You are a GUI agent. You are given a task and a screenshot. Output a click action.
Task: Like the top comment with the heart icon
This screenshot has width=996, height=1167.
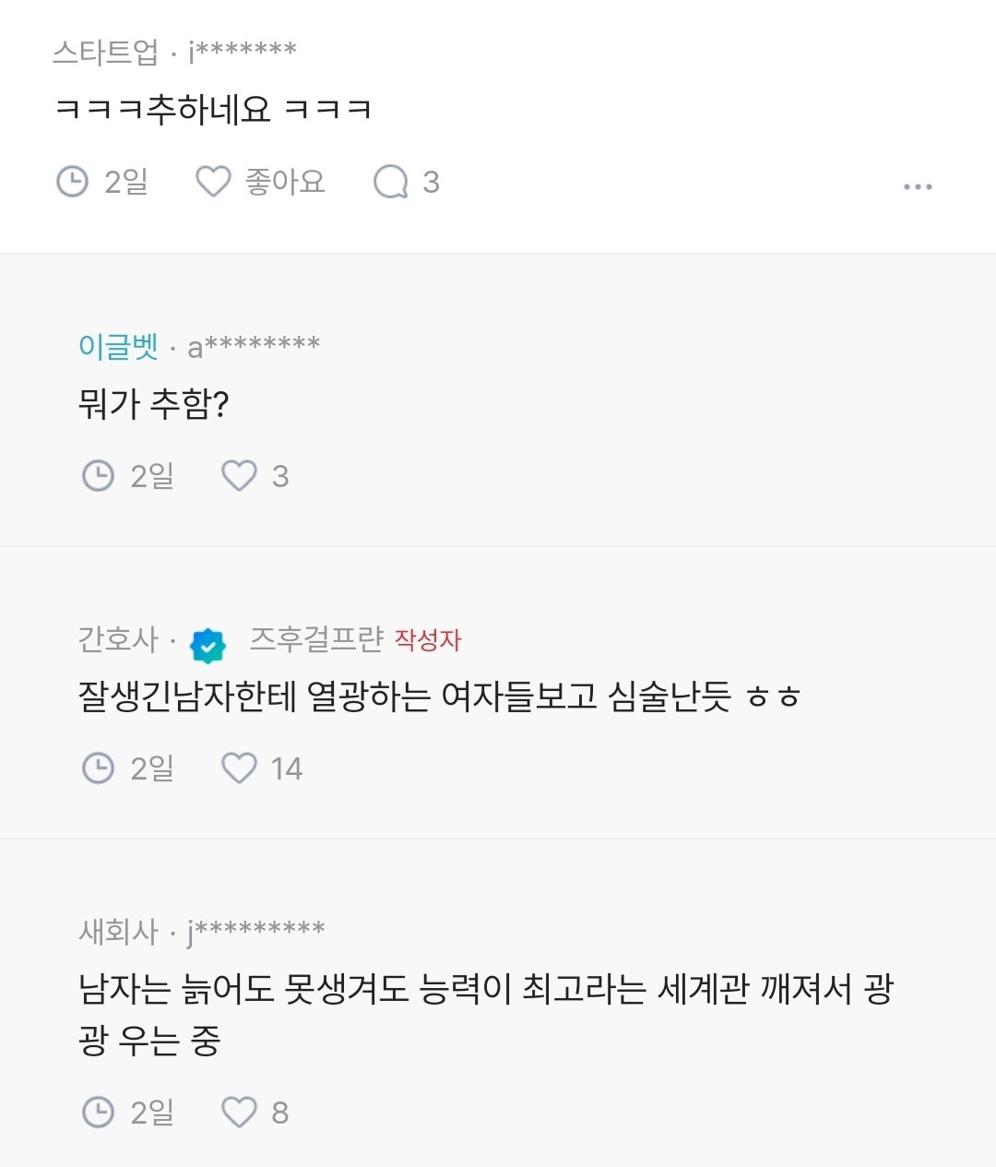point(213,182)
